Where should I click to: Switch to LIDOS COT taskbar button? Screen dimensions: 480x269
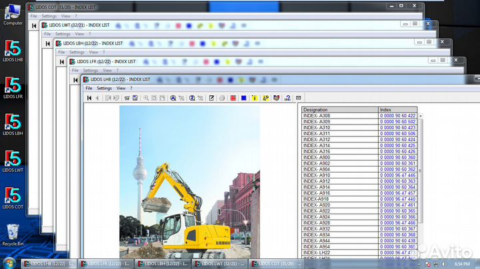[277, 264]
